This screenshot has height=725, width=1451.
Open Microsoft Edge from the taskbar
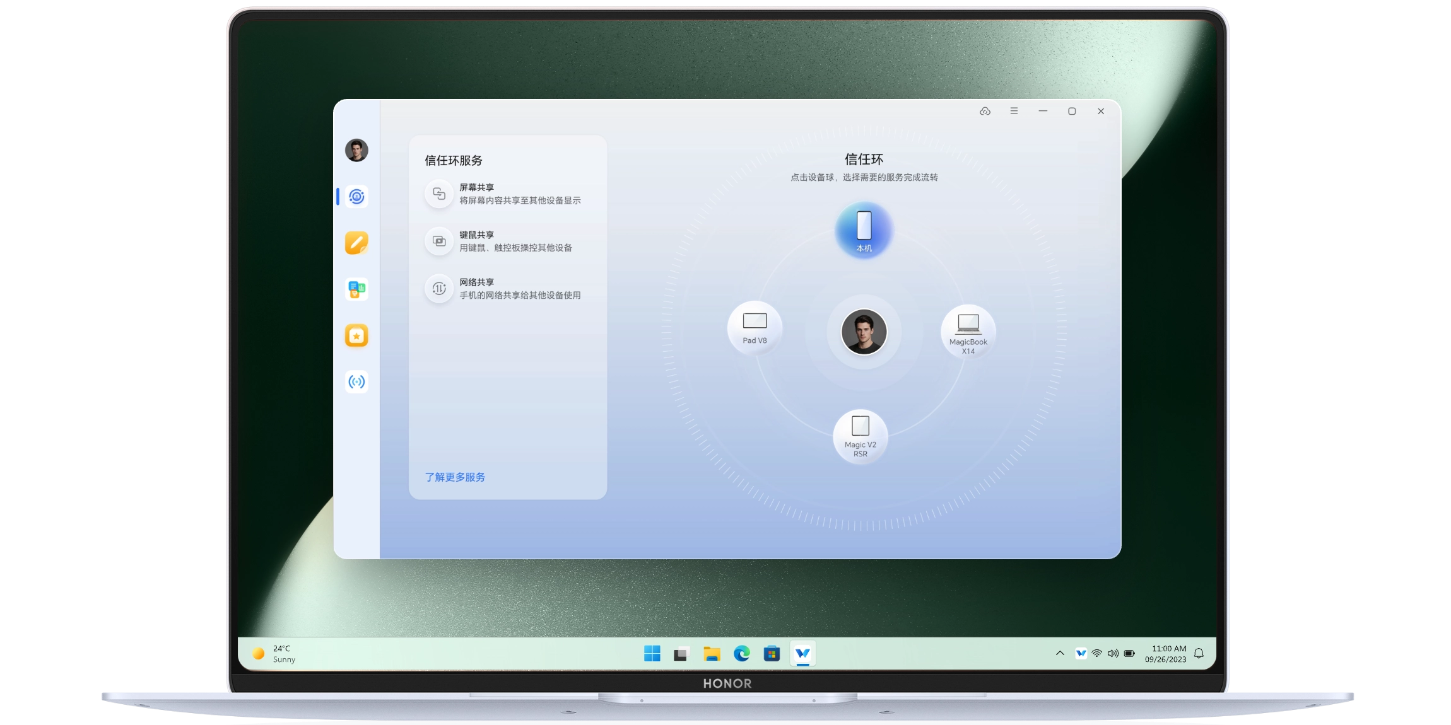point(742,654)
